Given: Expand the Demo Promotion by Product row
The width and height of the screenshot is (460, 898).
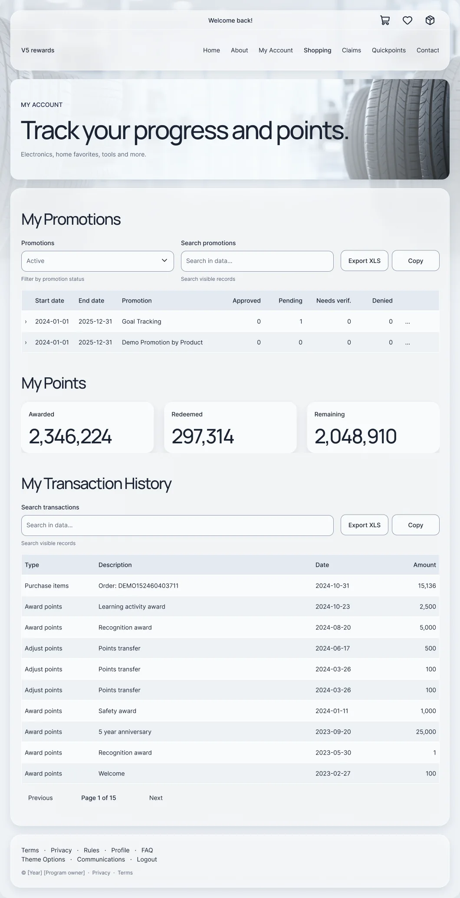Looking at the screenshot, I should [26, 343].
